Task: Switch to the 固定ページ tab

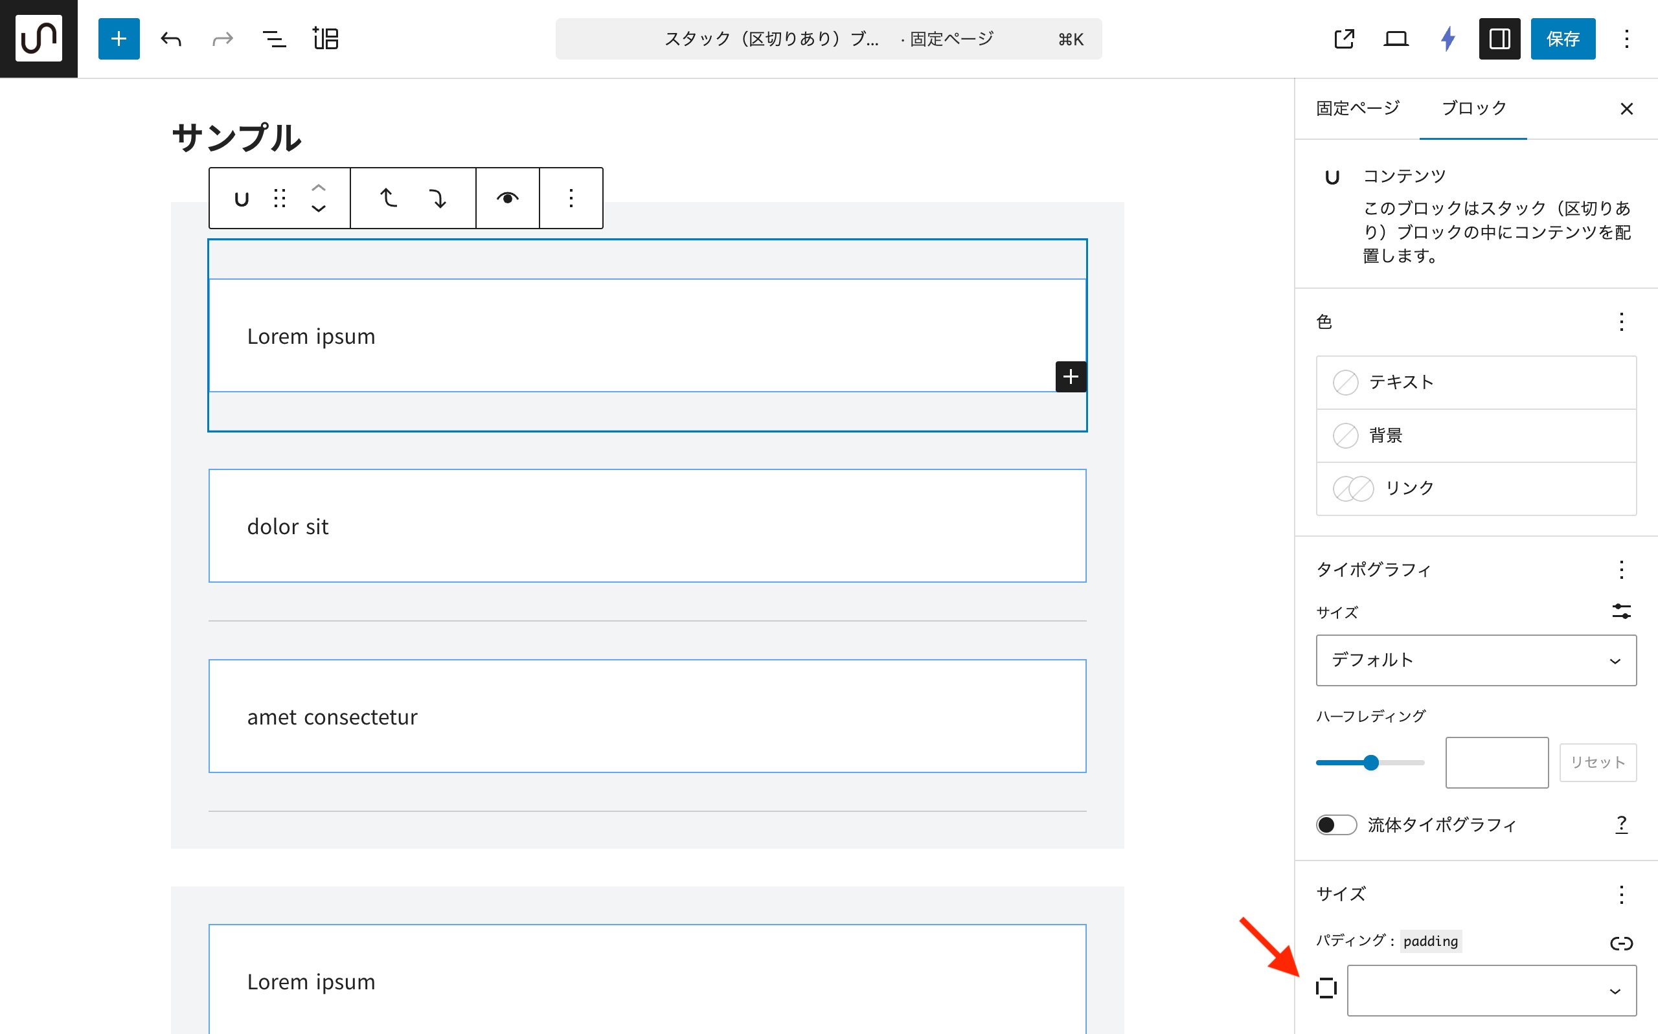Action: 1357,109
